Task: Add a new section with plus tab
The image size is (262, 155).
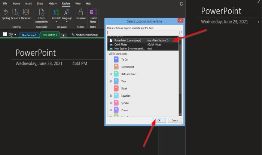Action: pyautogui.click(x=63, y=35)
